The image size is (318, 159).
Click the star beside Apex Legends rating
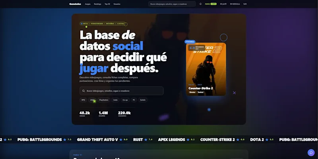click(188, 140)
